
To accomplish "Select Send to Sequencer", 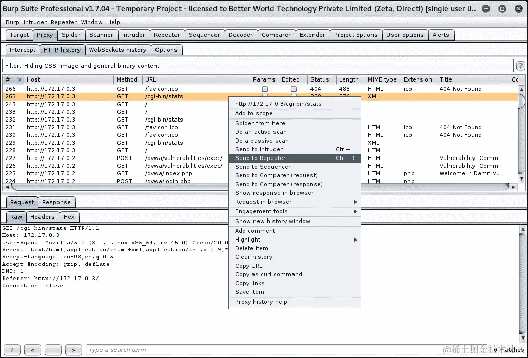I will tap(295, 167).
